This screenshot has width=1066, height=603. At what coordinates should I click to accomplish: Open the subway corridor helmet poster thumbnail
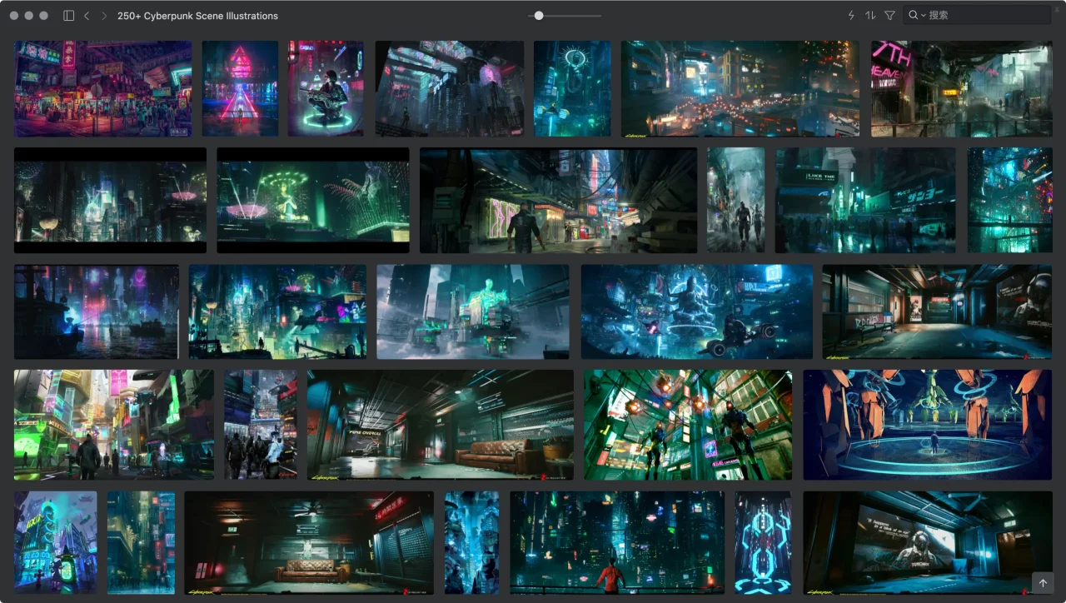[938, 312]
